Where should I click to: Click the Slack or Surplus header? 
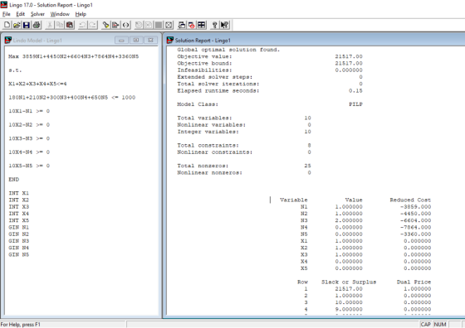(349, 282)
